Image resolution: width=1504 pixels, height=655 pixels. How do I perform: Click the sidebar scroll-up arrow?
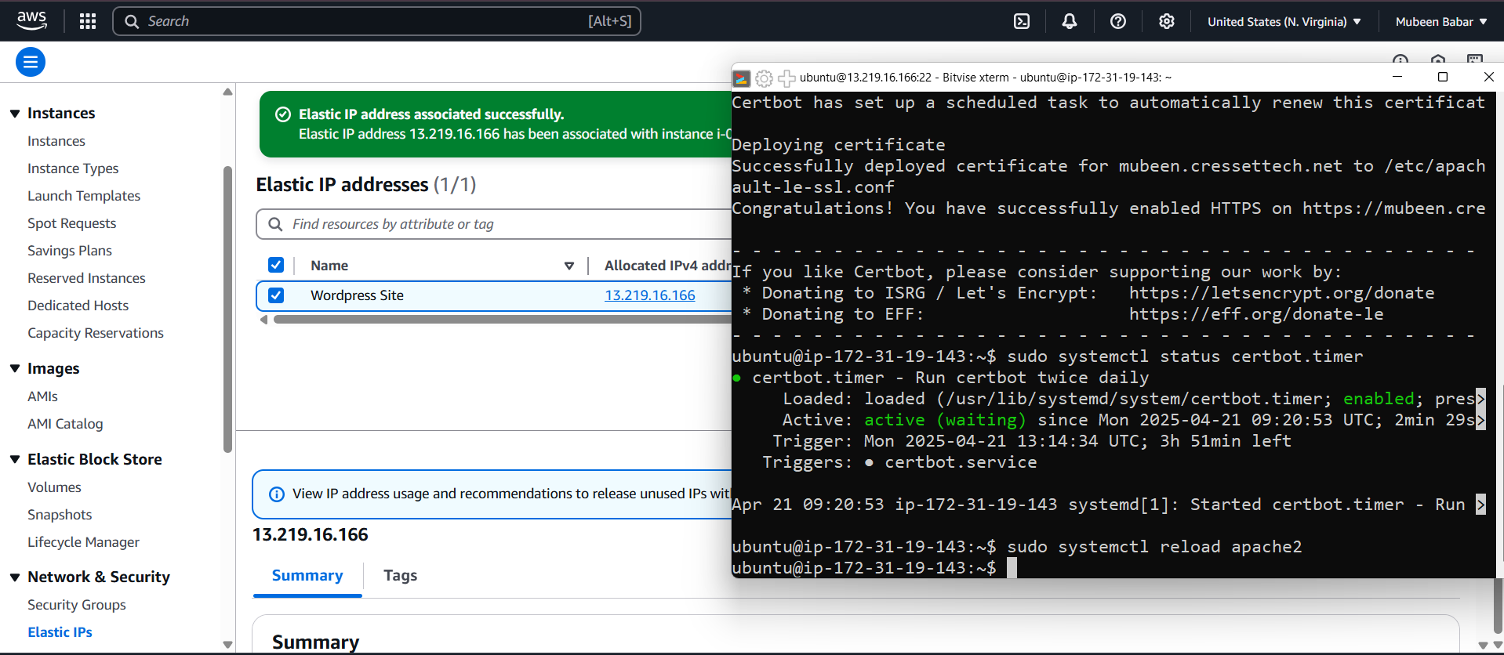[x=228, y=92]
